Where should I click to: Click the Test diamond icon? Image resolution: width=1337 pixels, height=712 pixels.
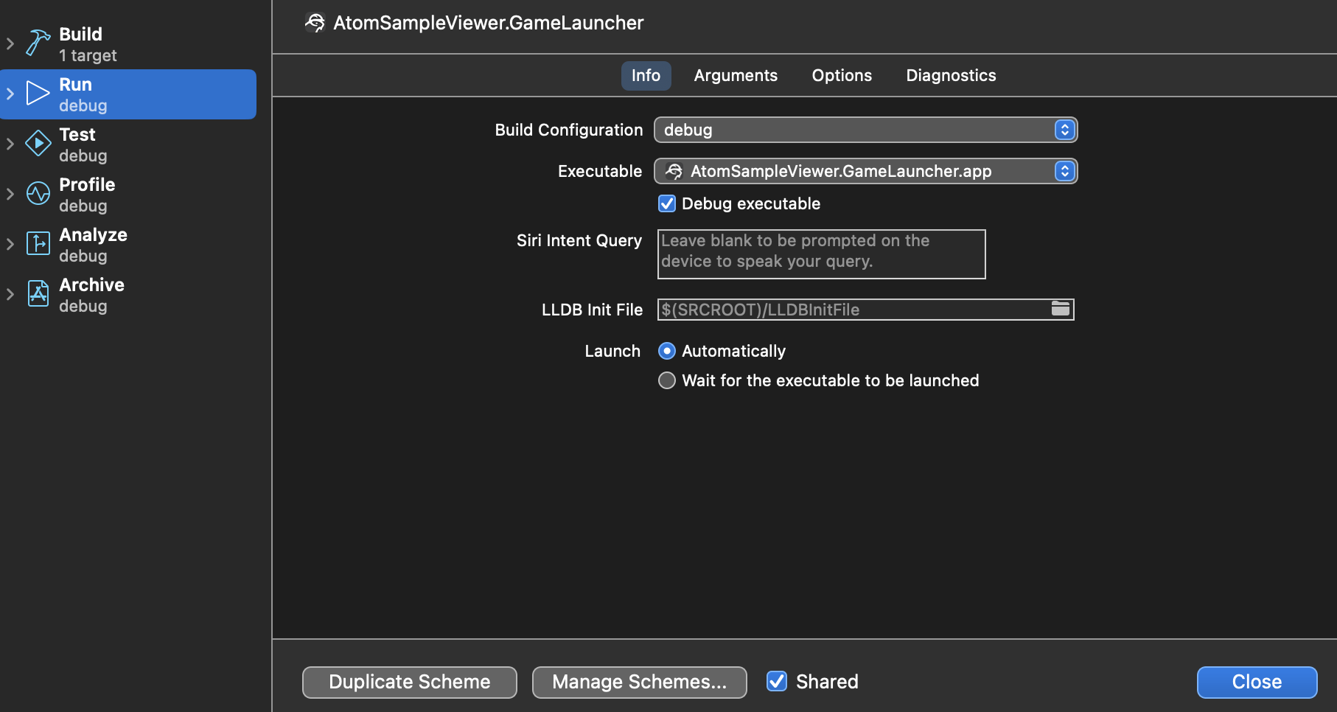tap(38, 144)
